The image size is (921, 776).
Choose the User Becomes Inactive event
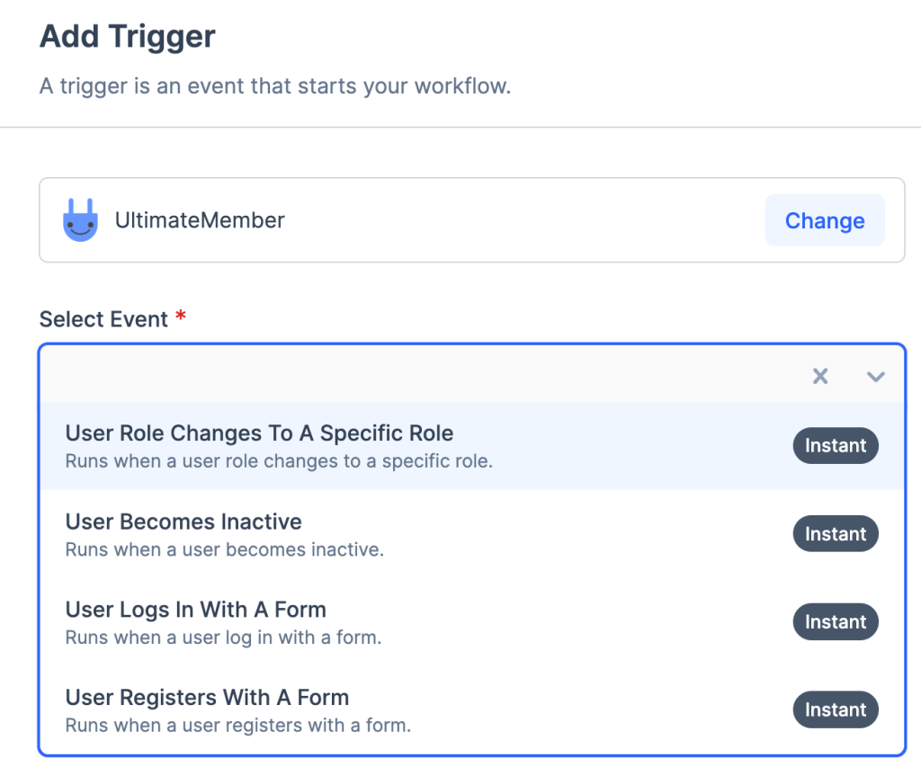pos(183,522)
